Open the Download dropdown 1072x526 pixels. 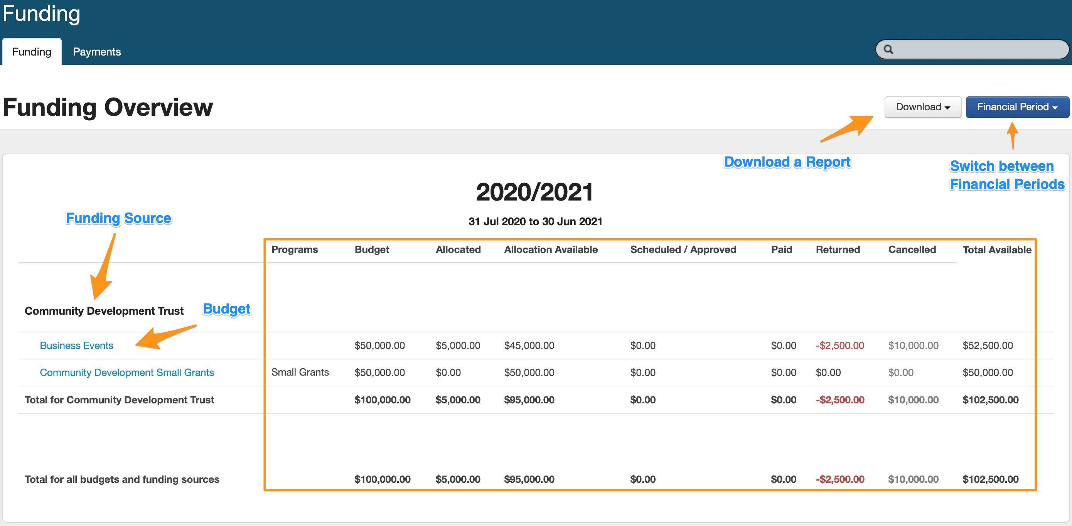(923, 107)
